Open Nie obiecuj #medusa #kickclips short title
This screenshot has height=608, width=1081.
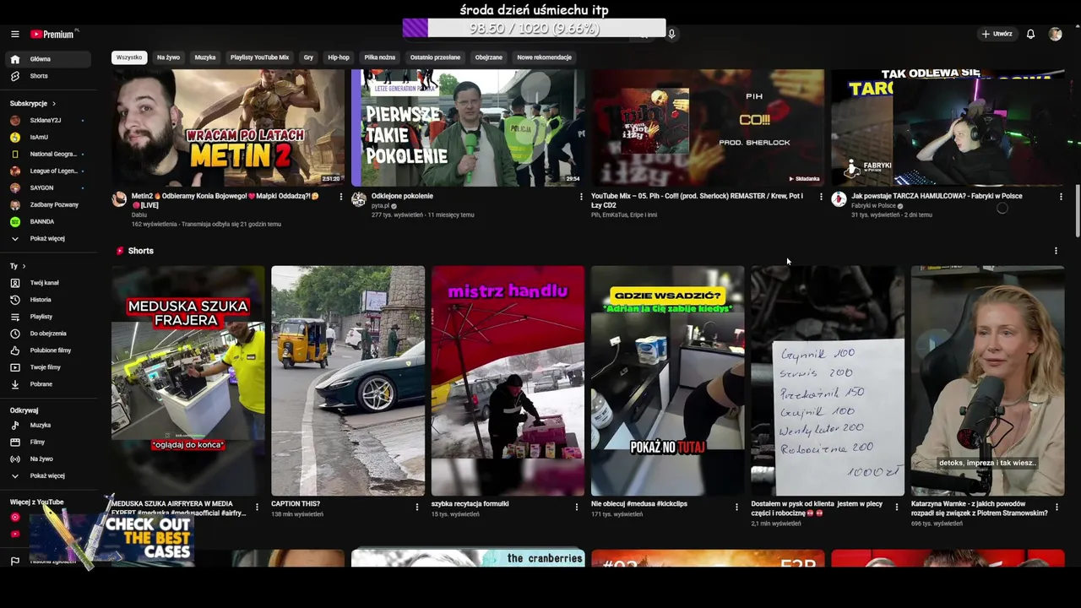coord(639,504)
